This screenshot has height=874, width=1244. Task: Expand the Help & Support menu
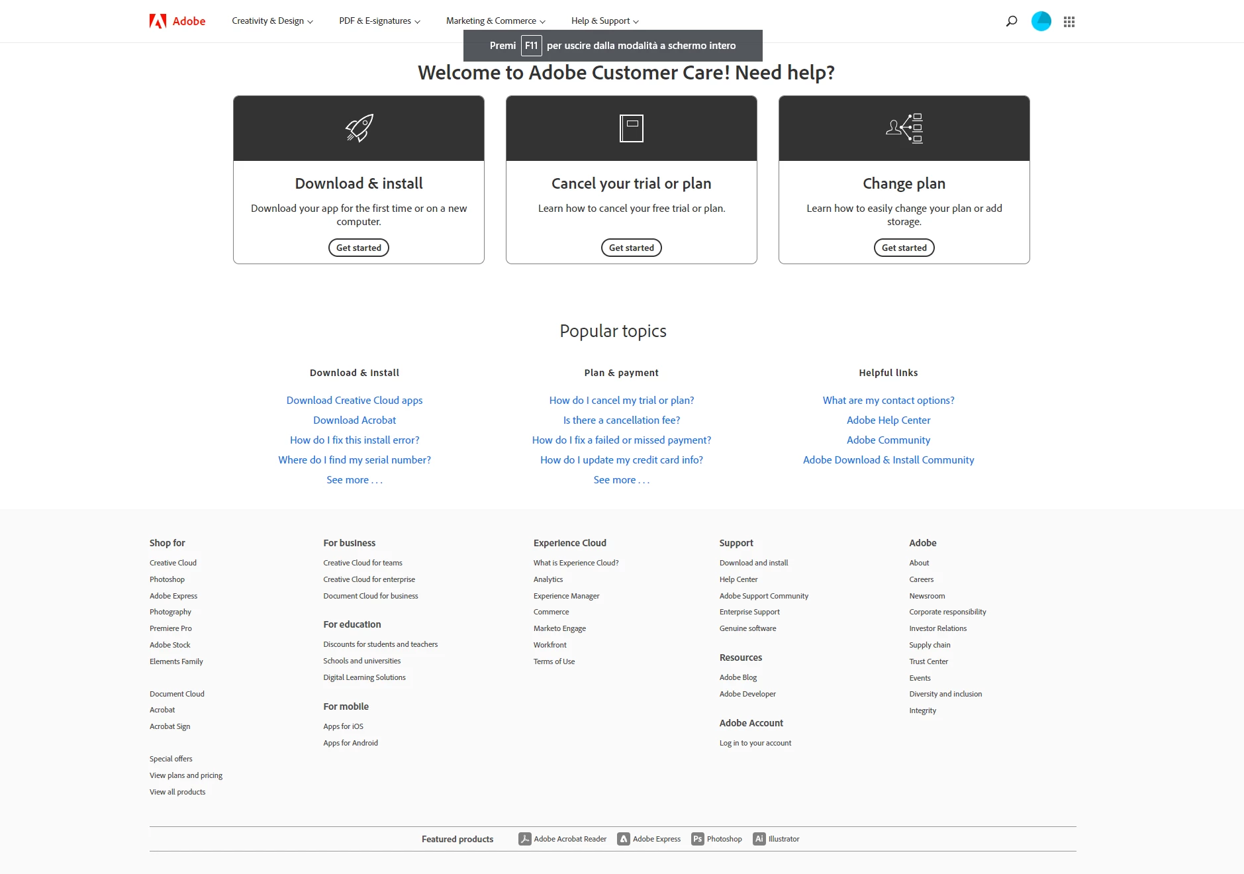point(605,21)
